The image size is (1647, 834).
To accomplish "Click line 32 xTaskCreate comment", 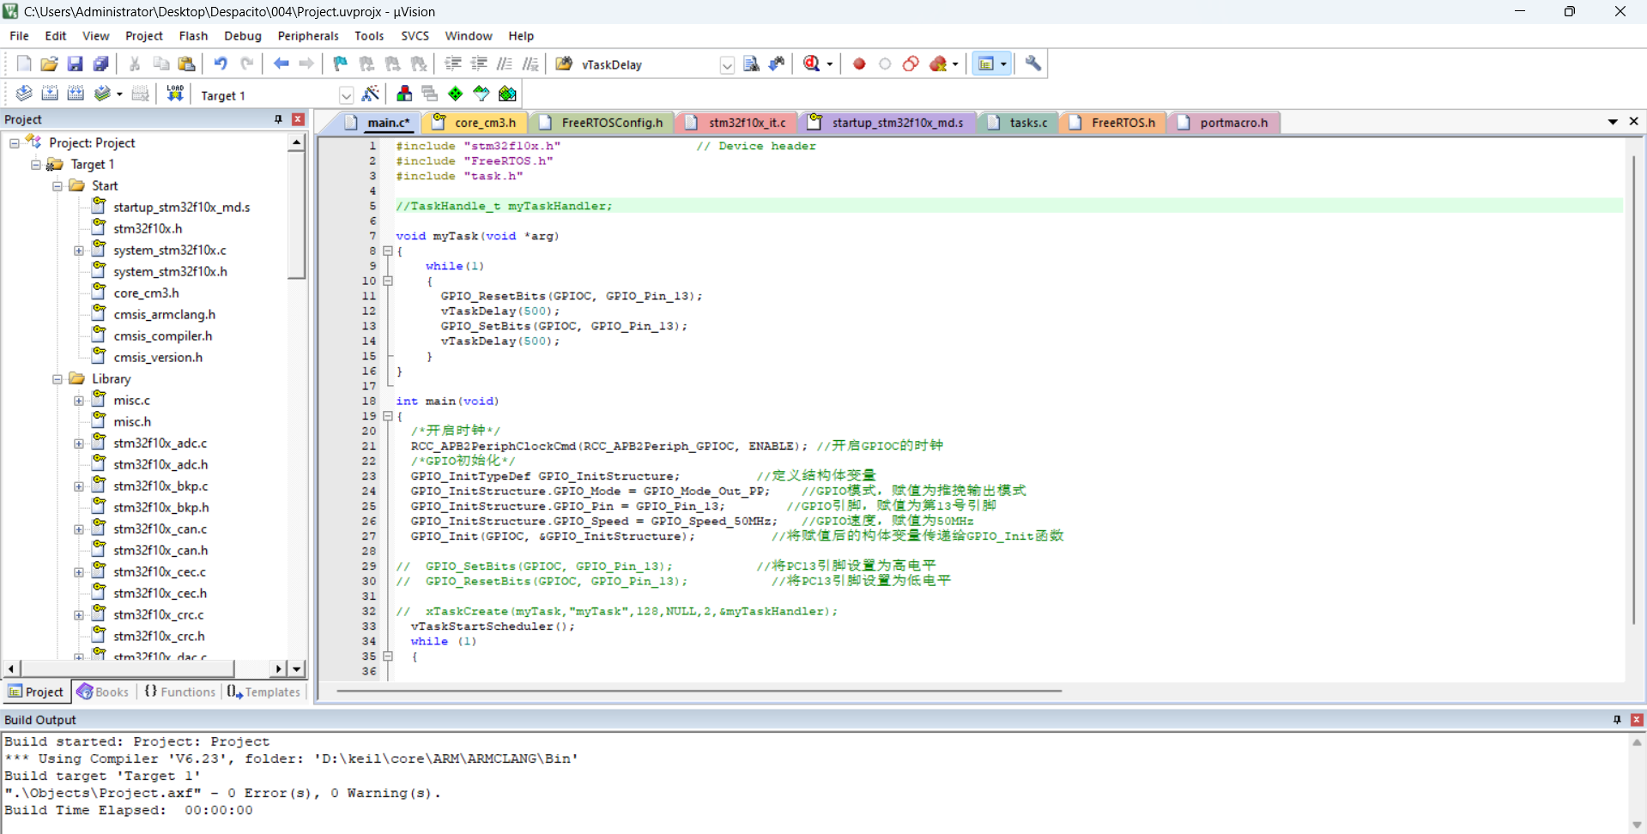I will coord(616,612).
